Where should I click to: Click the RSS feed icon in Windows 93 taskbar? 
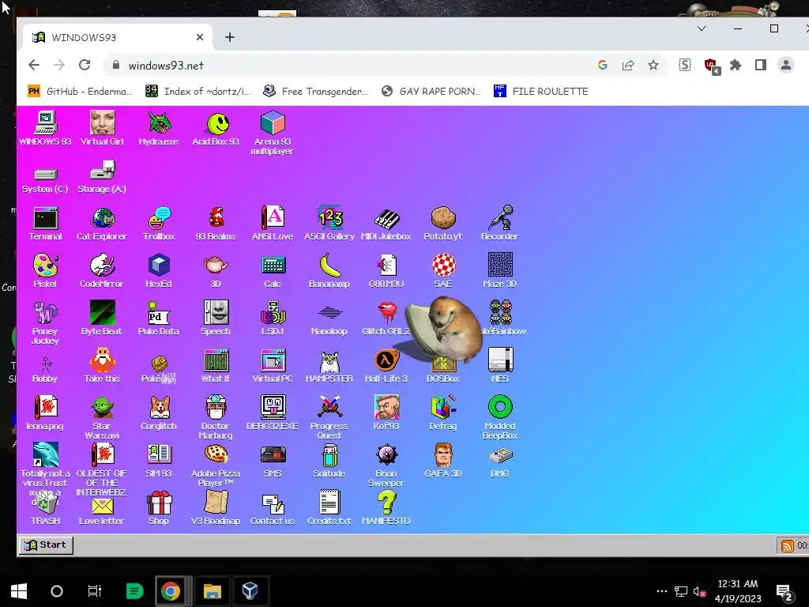[788, 545]
